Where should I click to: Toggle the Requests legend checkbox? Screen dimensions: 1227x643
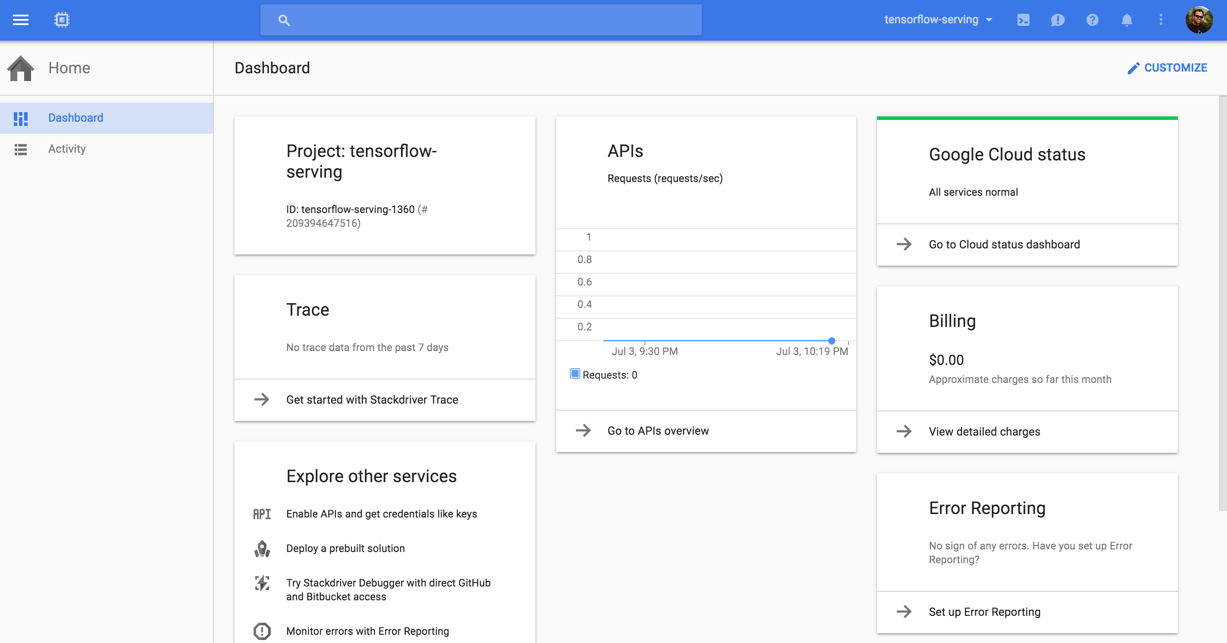tap(575, 374)
